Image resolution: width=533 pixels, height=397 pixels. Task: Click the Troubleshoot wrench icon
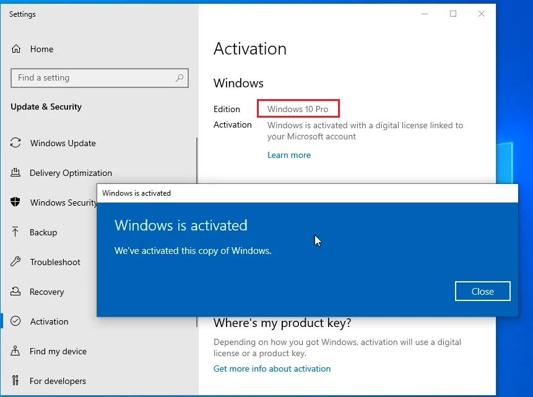15,261
